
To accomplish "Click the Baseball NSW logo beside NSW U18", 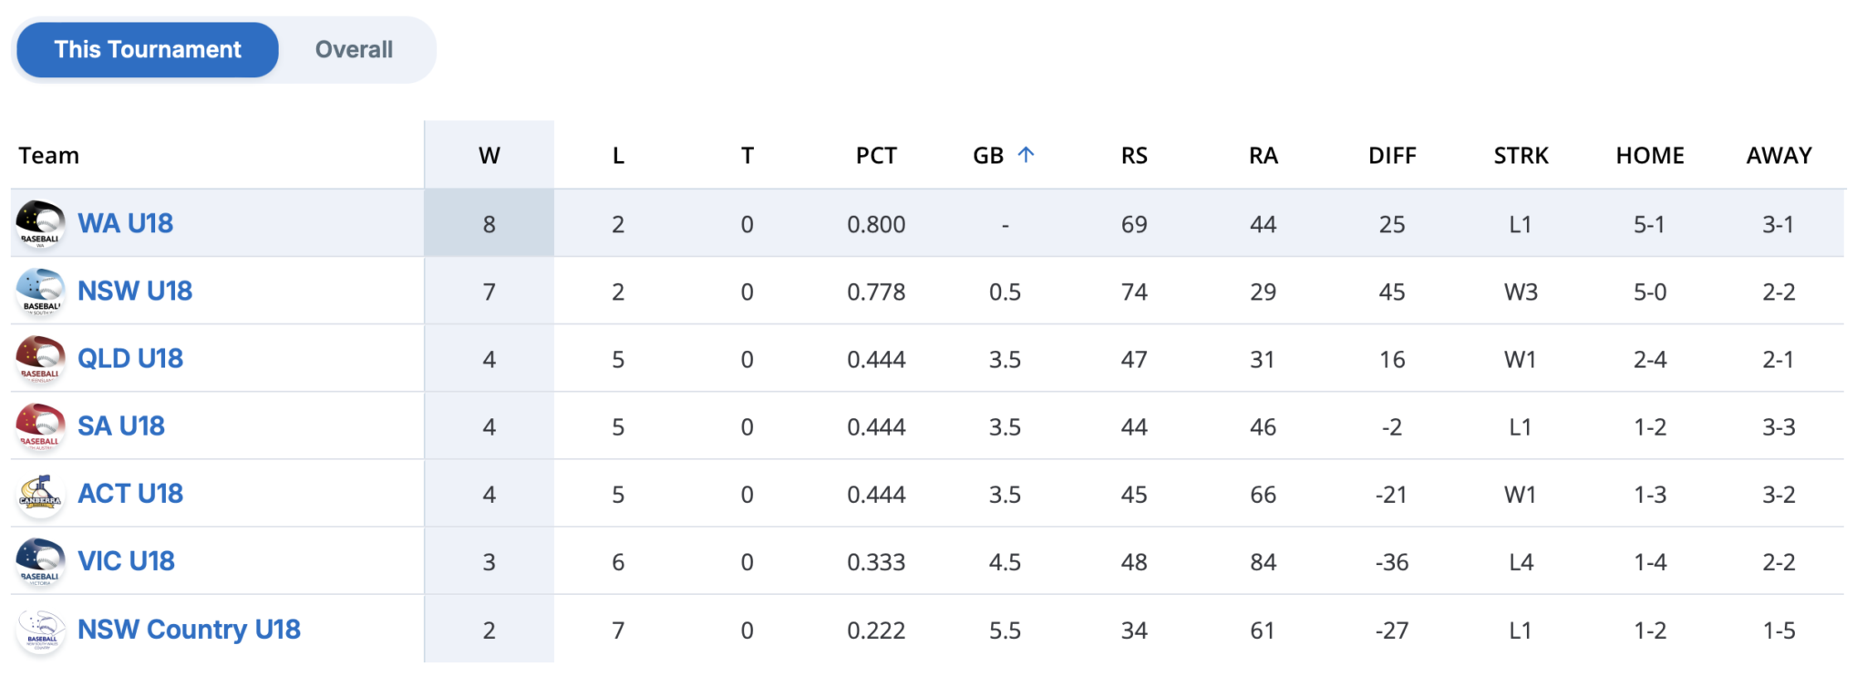I will pos(40,291).
